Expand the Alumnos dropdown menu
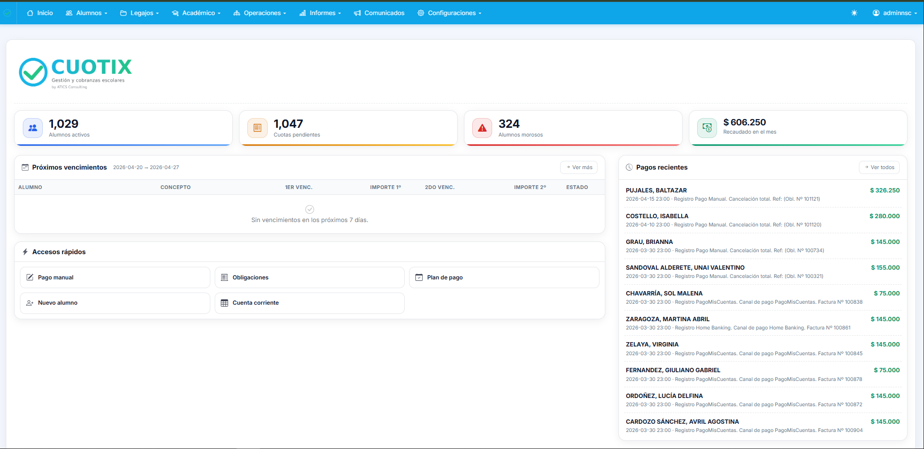This screenshot has width=924, height=449. coord(86,13)
